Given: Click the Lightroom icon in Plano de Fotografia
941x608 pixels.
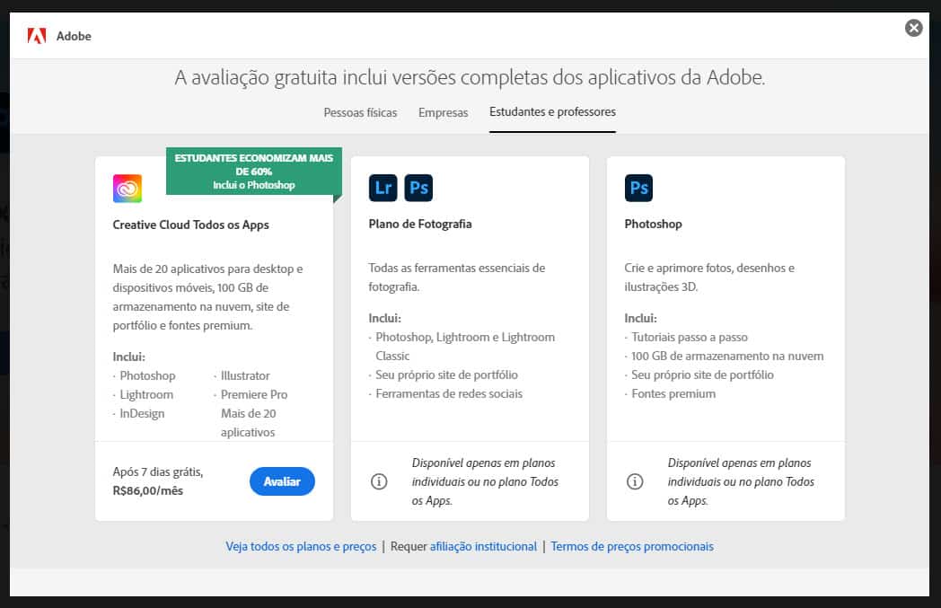Looking at the screenshot, I should pos(383,188).
